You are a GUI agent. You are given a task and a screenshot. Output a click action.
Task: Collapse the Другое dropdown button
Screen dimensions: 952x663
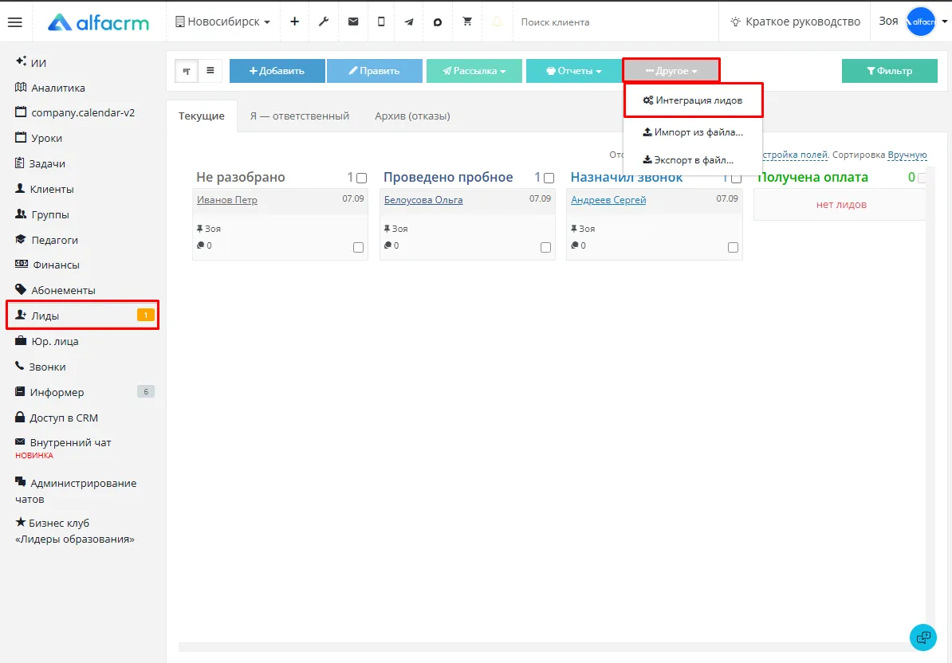[671, 71]
